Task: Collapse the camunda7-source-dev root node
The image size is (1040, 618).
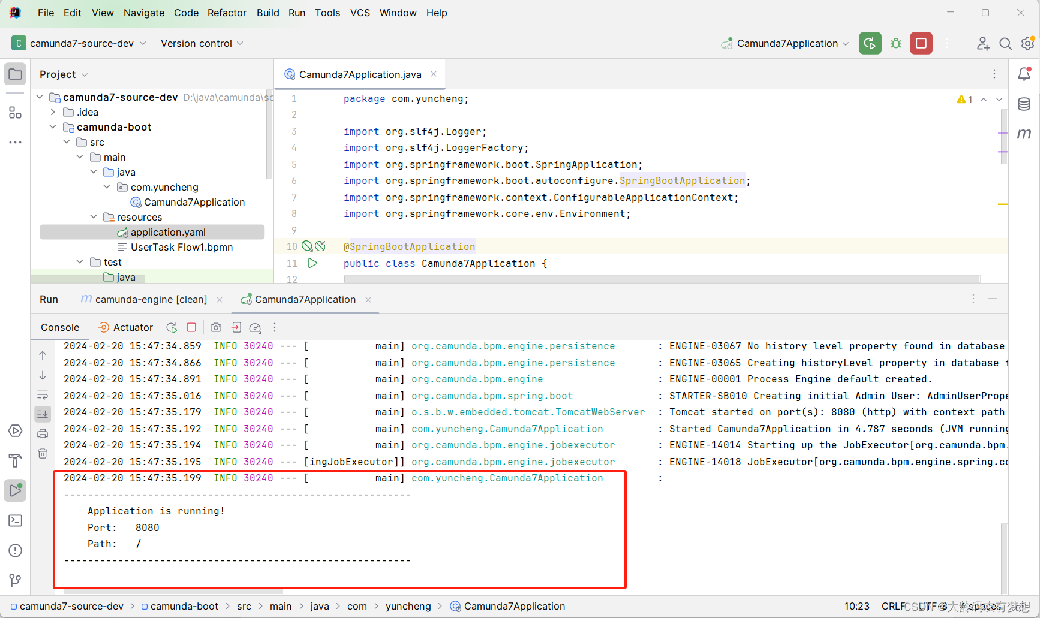Action: (x=40, y=97)
